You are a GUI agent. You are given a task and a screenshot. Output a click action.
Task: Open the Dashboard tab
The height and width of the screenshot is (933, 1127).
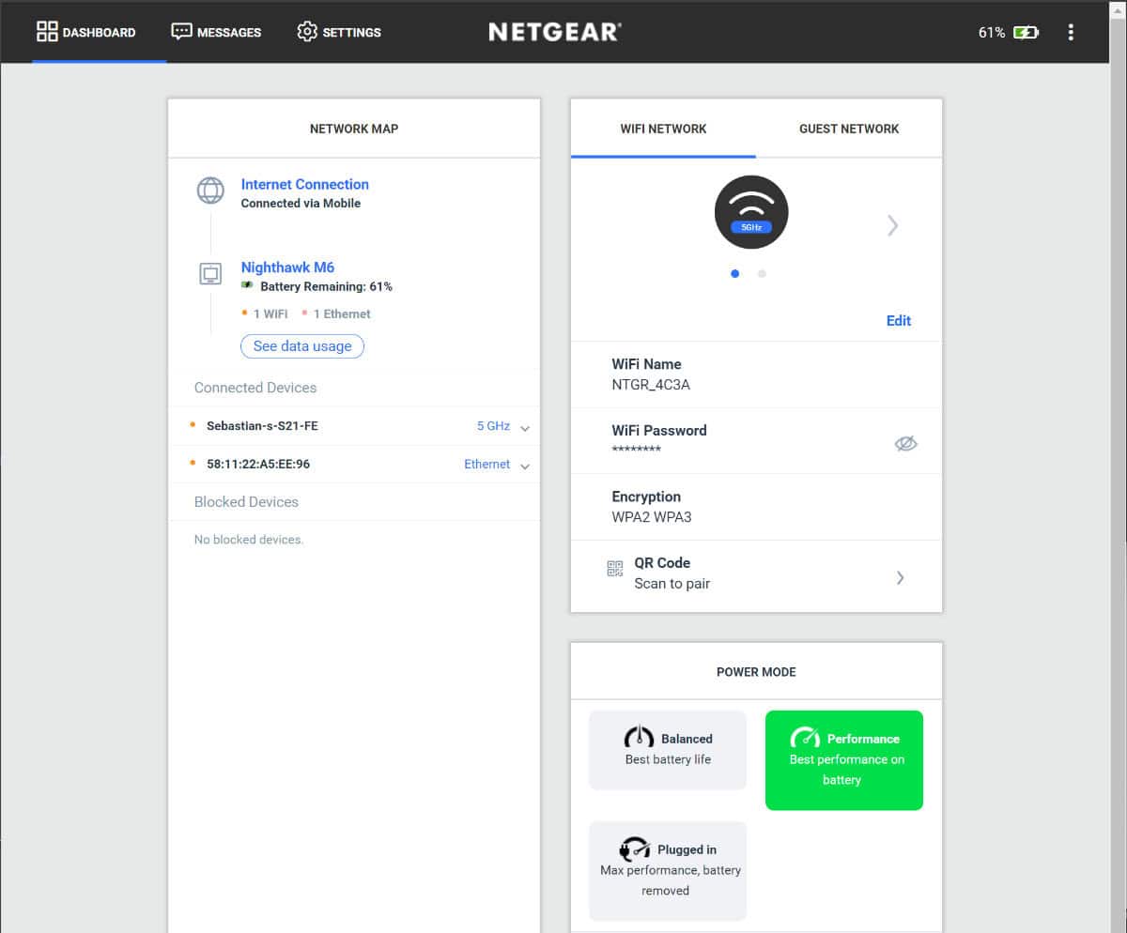(86, 32)
